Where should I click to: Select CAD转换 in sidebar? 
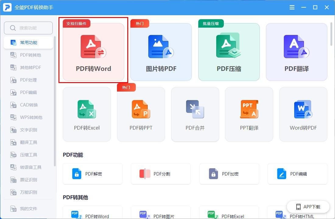pos(28,105)
